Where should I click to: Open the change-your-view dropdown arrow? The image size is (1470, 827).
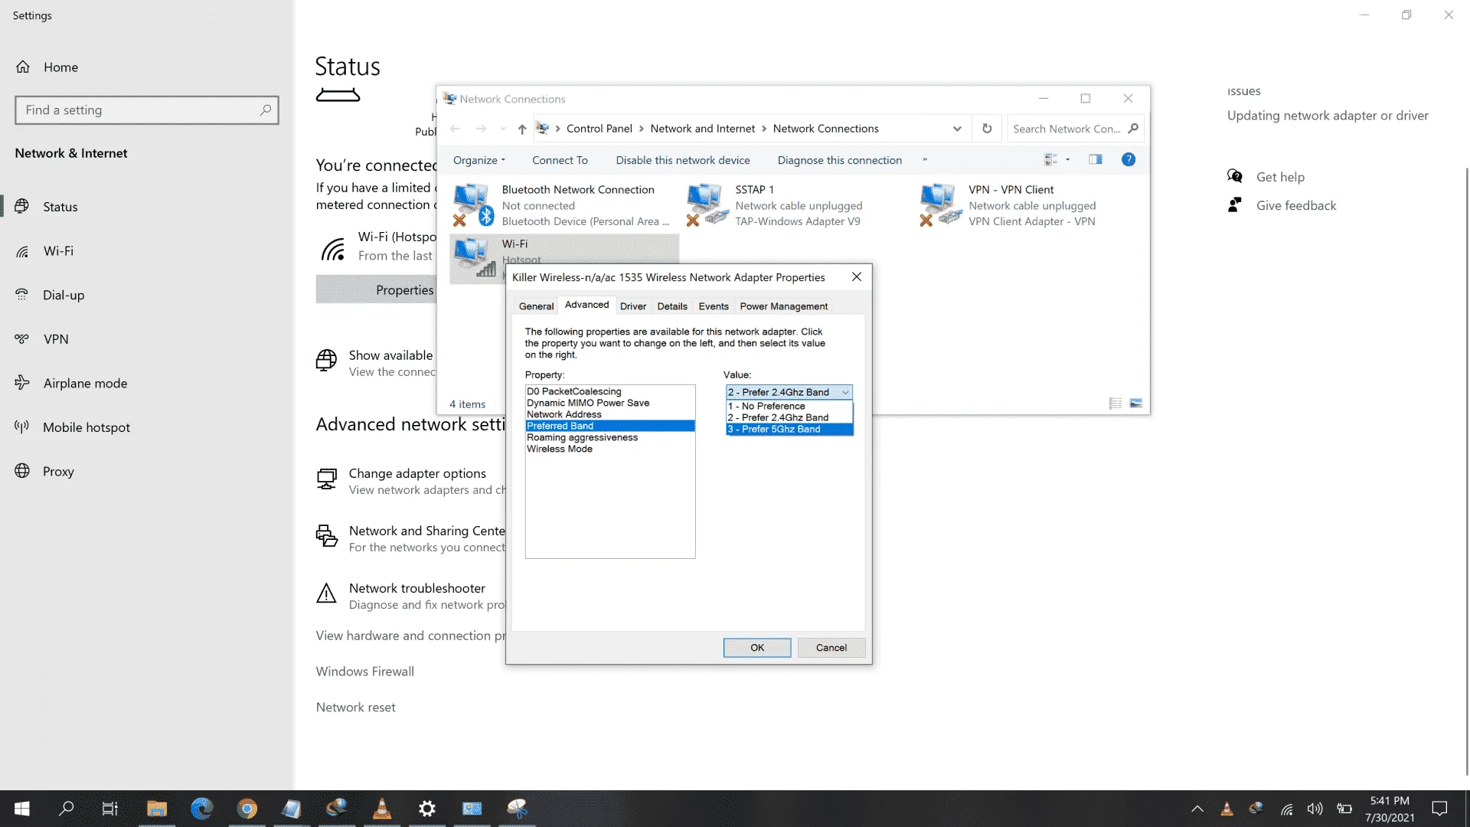coord(1068,159)
